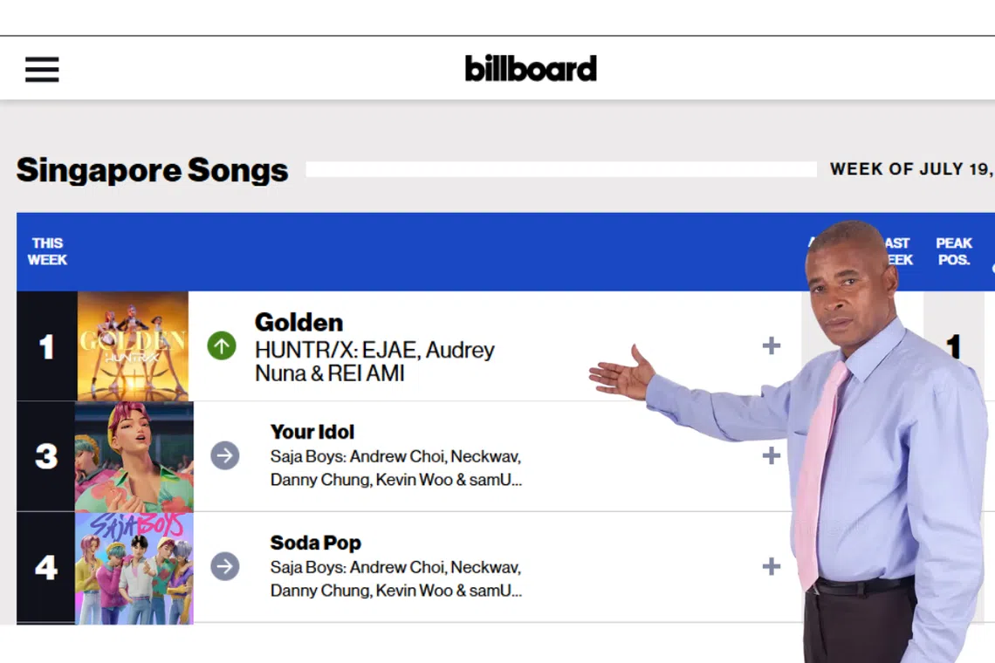
Task: Click the Singapore Songs chart heading
Action: point(153,170)
